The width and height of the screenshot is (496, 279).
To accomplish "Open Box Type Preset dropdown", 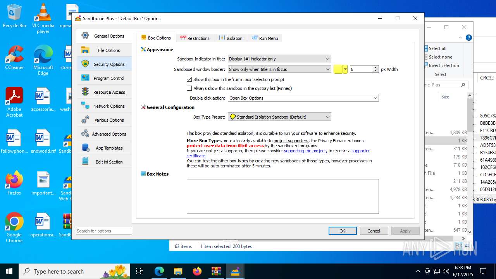I will click(x=279, y=117).
